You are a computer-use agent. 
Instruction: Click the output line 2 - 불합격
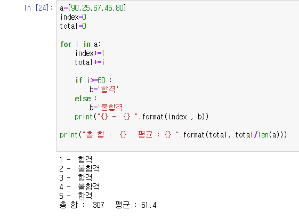[x=79, y=168]
